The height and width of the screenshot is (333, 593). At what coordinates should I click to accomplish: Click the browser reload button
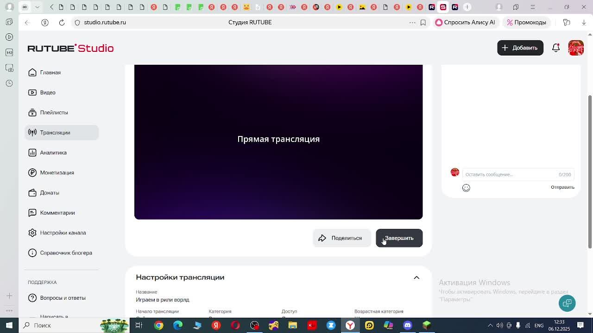62,22
